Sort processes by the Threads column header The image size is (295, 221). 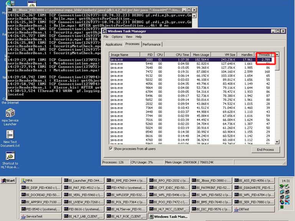pos(264,55)
